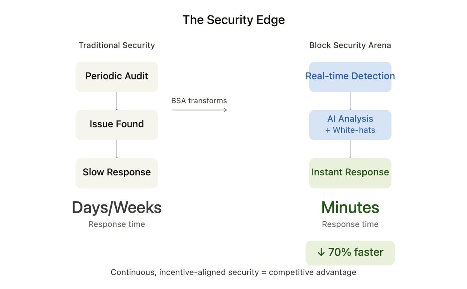This screenshot has height=289, width=467.
Task: Click the 70% faster badge
Action: click(x=350, y=253)
